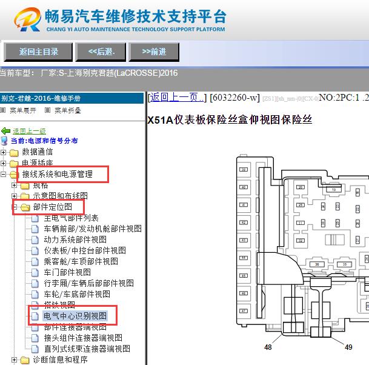This screenshot has height=365, width=369.
Task: Click the [6032260-w] document code
Action: coord(234,97)
